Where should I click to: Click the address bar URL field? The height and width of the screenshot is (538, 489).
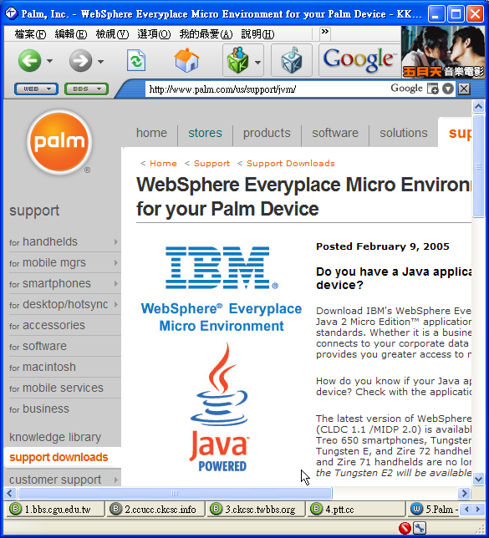click(x=266, y=89)
